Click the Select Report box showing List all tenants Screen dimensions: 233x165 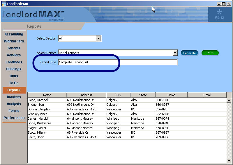click(118, 53)
